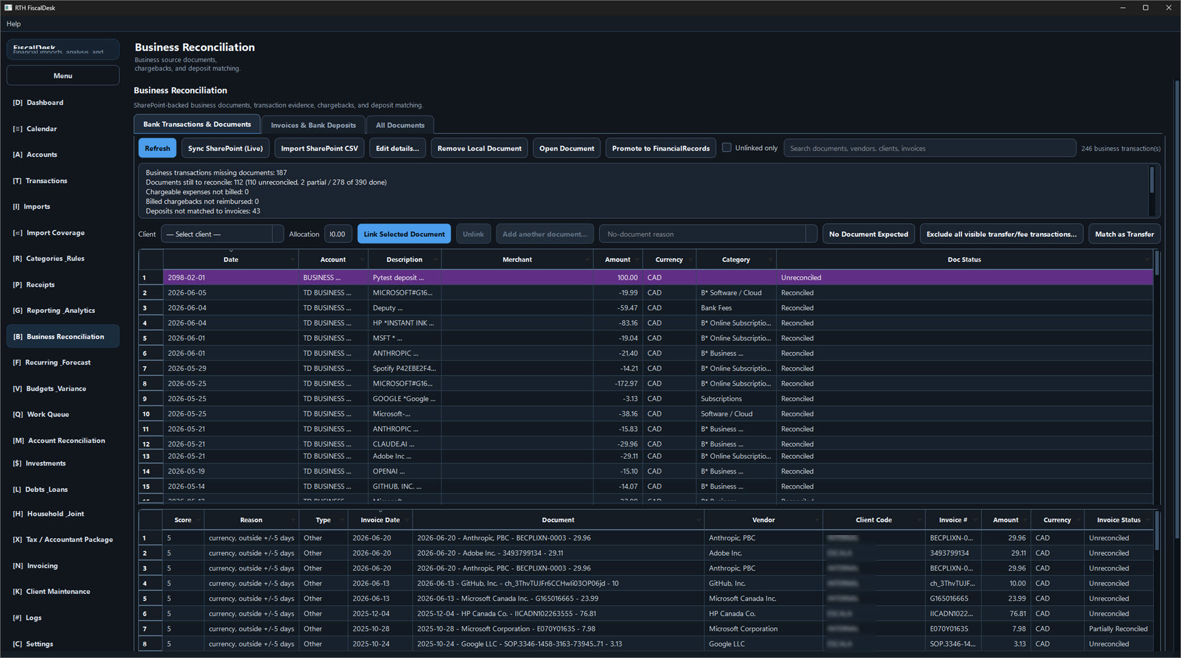Open the No-document reason dropdown

pos(707,234)
